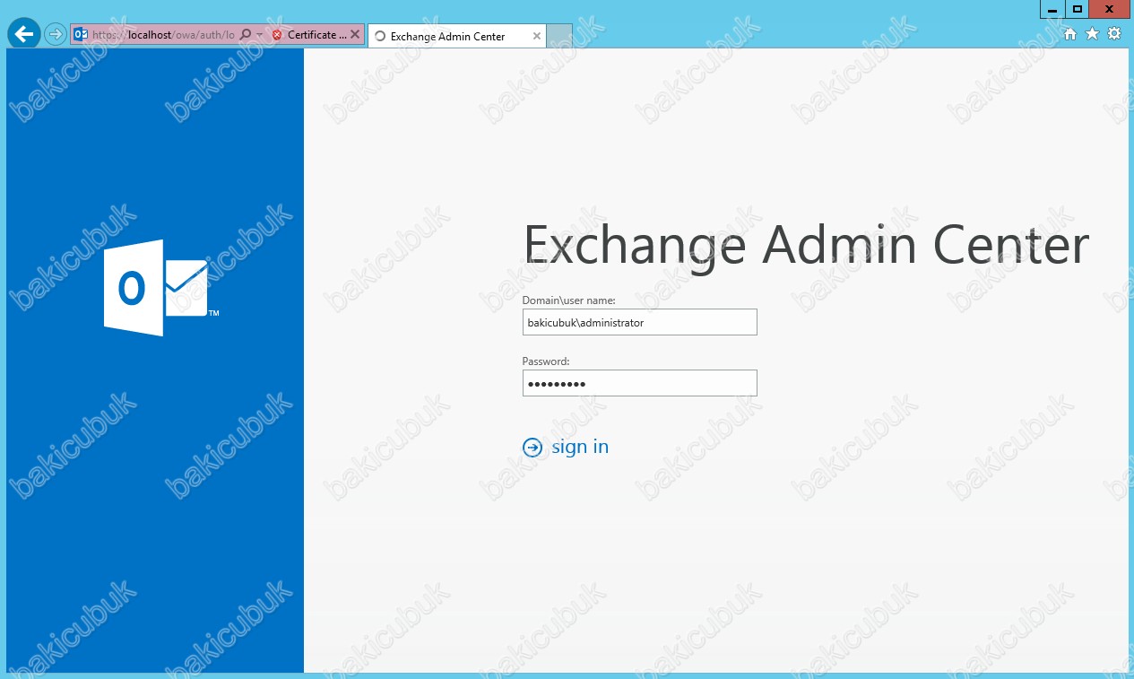Open the address bar autocomplete dropdown arrow

tap(259, 35)
